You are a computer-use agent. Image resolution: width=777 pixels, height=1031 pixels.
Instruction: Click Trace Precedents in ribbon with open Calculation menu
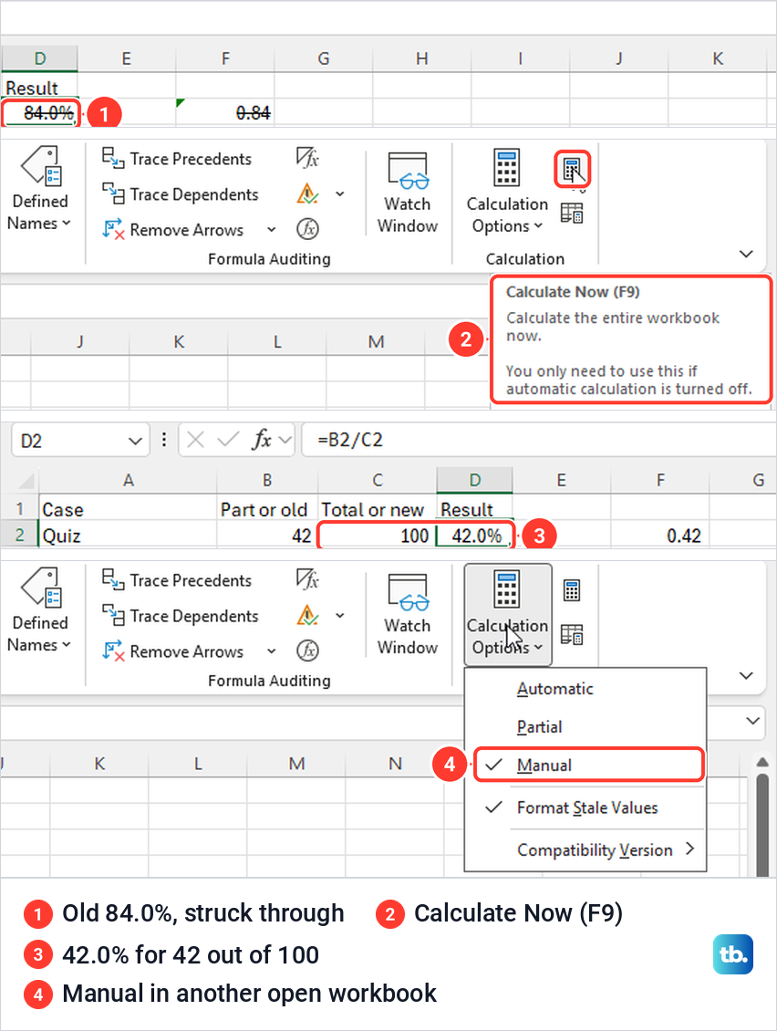[x=177, y=580]
